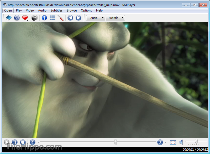The width and height of the screenshot is (210, 154).
Task: Minimize the SMPlayer window
Action: [186, 5]
